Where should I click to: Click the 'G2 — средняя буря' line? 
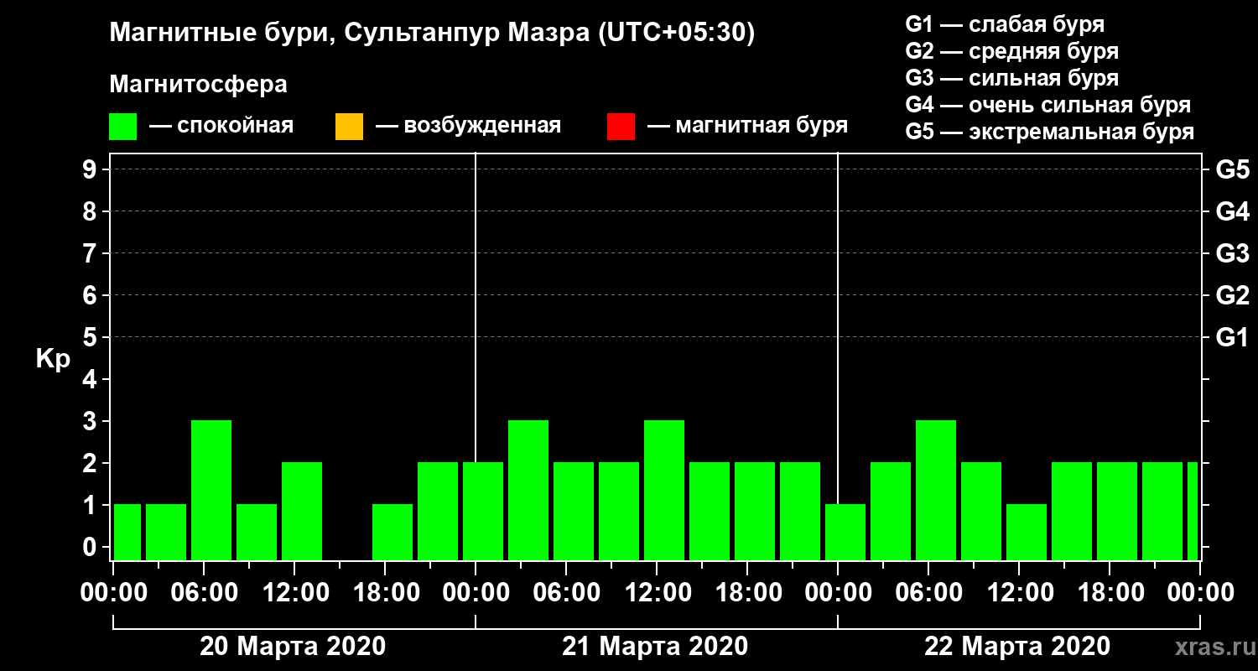[1011, 51]
